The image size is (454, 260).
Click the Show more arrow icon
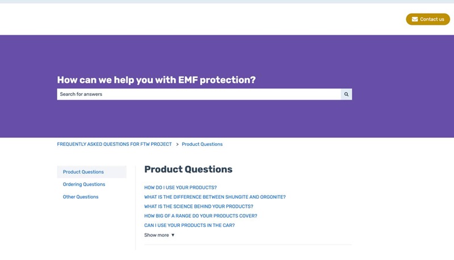point(173,235)
